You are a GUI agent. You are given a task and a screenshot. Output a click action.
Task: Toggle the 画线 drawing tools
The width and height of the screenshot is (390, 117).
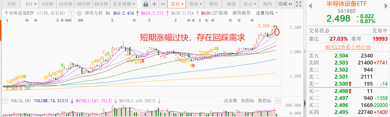231,4
